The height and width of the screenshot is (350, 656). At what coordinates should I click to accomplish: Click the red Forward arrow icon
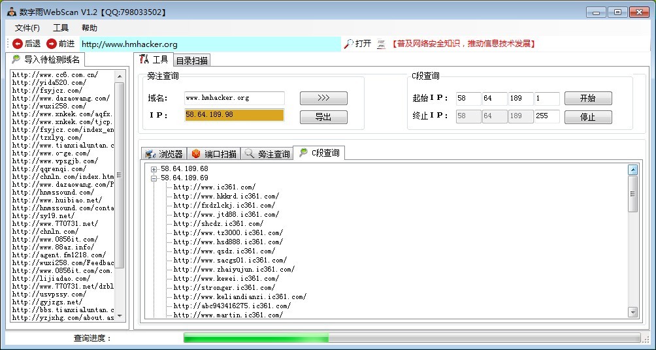[x=52, y=44]
